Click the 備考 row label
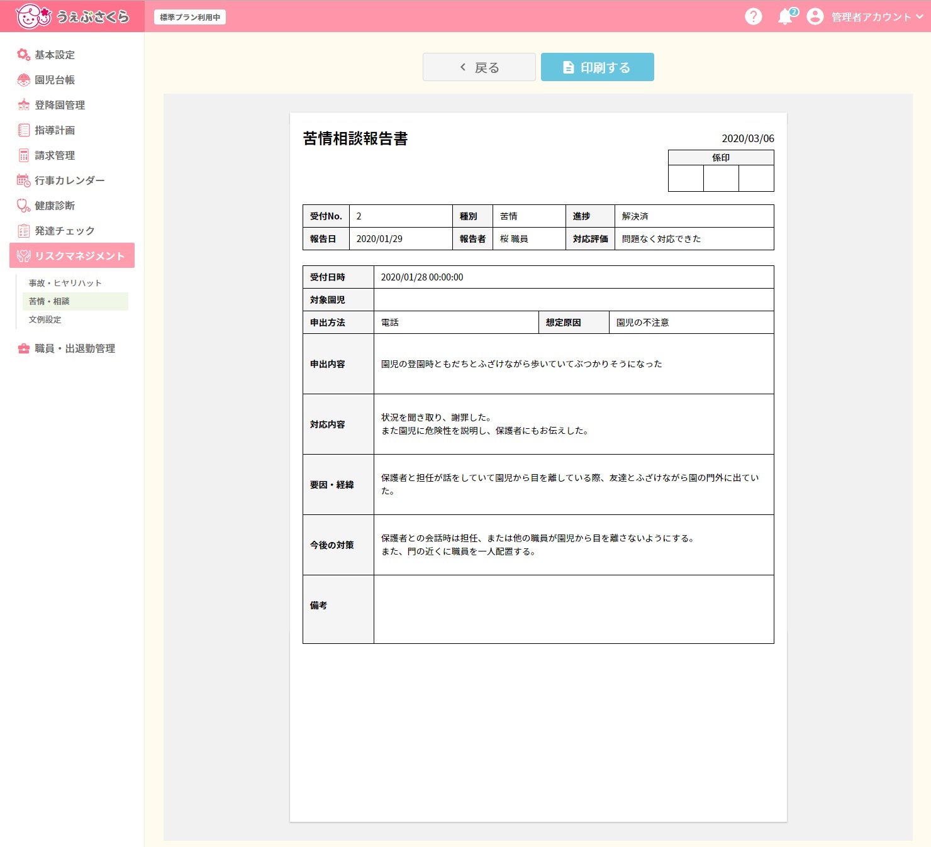The height and width of the screenshot is (847, 931). tap(318, 606)
